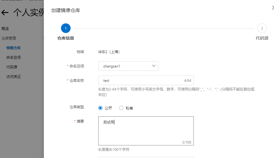The height and width of the screenshot is (158, 274).
Task: Click the 仓库信息 step label
Action: [x=66, y=38]
